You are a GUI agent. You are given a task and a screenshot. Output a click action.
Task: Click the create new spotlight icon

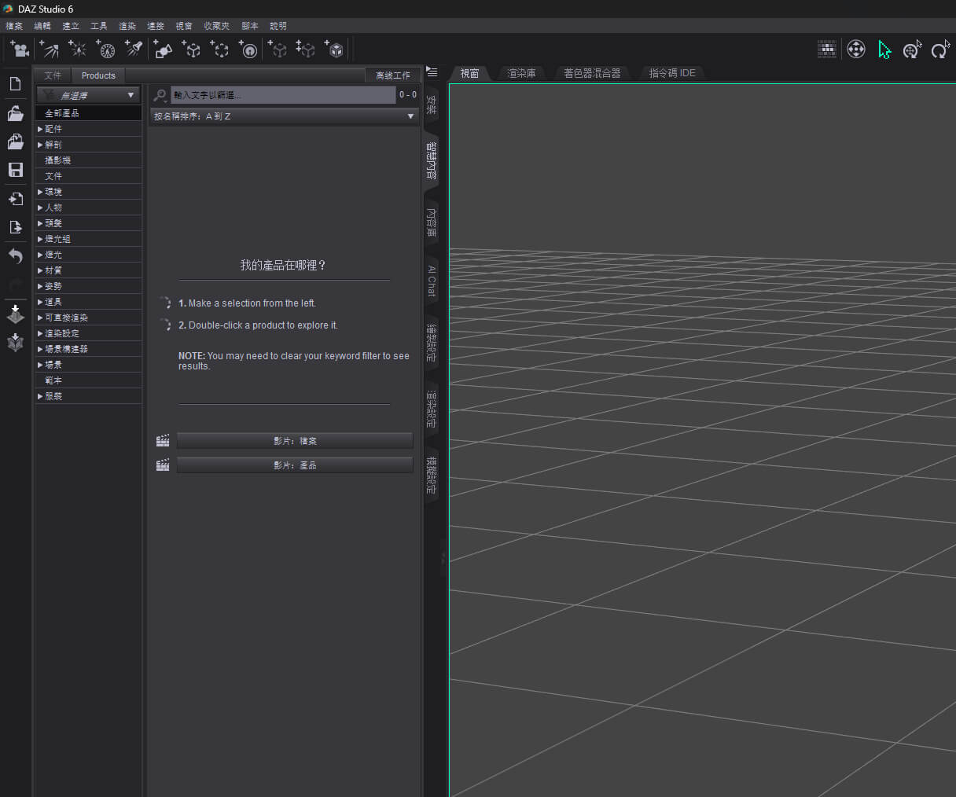tap(134, 50)
